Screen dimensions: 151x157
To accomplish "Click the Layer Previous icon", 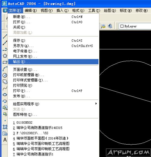I will point(110,26).
